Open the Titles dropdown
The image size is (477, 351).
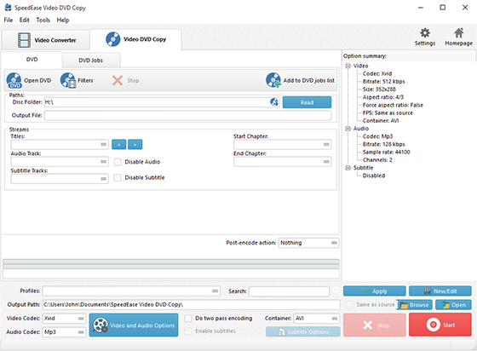pos(60,145)
